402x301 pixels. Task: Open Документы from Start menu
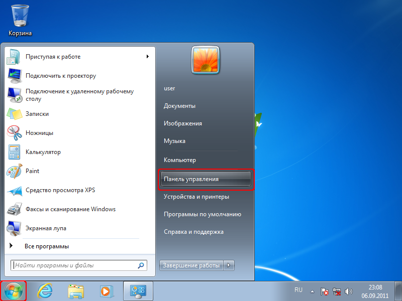pyautogui.click(x=179, y=106)
